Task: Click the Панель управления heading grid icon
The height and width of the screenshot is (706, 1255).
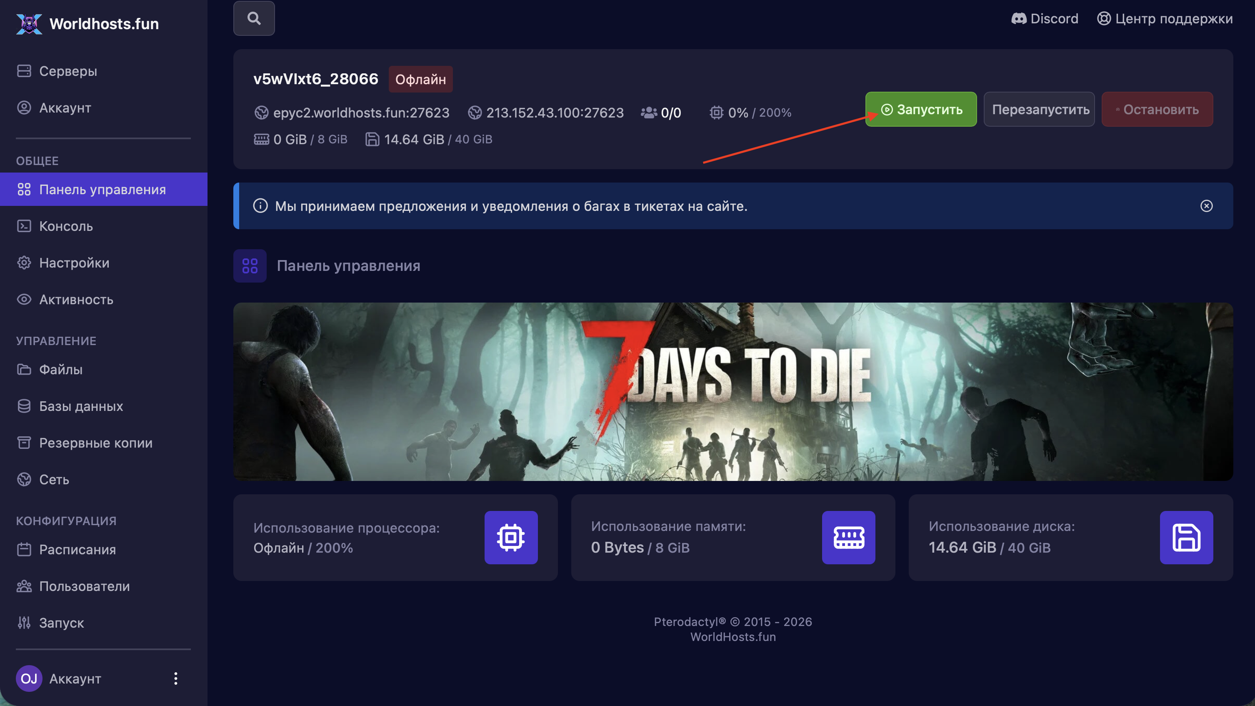Action: (250, 265)
